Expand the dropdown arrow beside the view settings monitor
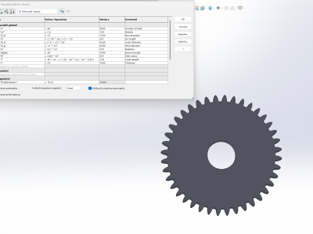This screenshot has width=313, height=234. [244, 8]
